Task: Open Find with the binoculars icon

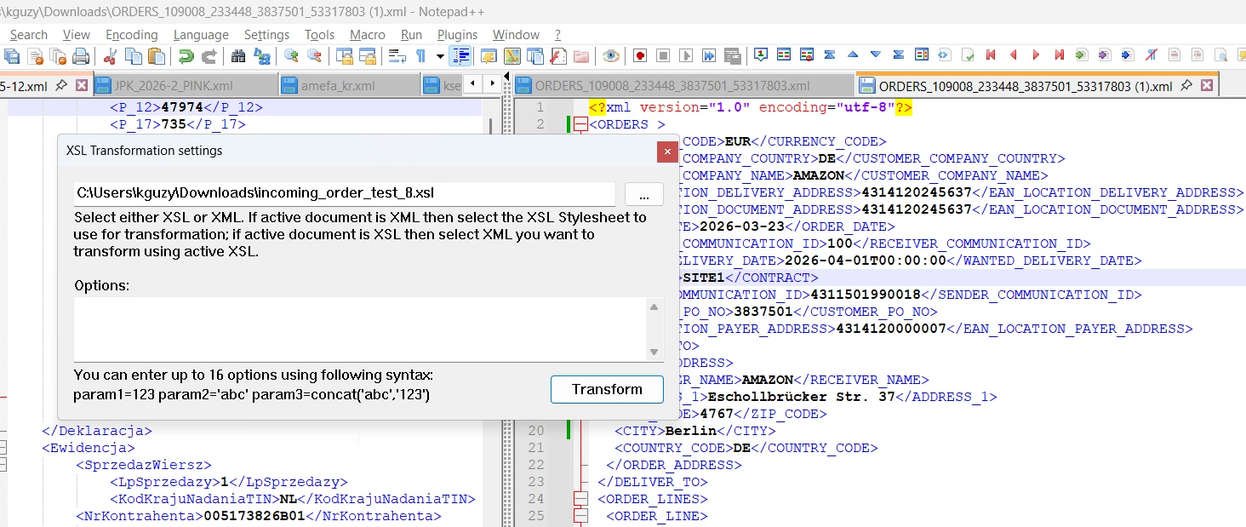Action: click(x=238, y=56)
